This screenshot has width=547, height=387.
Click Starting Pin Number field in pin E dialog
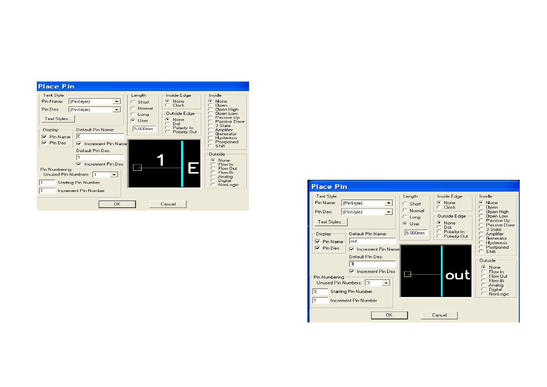(x=47, y=182)
